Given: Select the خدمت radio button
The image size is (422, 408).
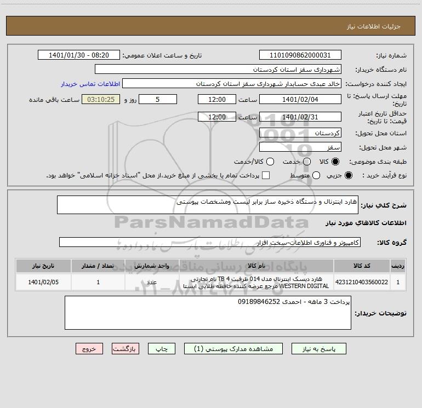Looking at the screenshot, I should [x=307, y=162].
